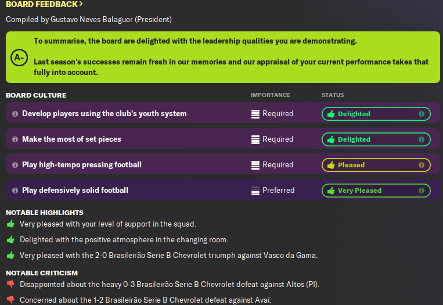Select the Vasco da Gama triumph highlight
The height and width of the screenshot is (305, 443).
(168, 255)
